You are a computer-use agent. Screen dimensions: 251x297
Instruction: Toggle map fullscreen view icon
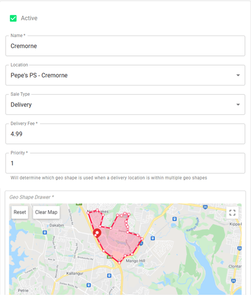point(232,213)
